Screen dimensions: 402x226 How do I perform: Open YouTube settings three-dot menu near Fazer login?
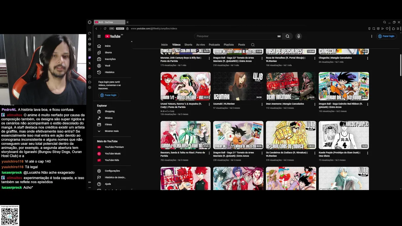[x=372, y=36]
